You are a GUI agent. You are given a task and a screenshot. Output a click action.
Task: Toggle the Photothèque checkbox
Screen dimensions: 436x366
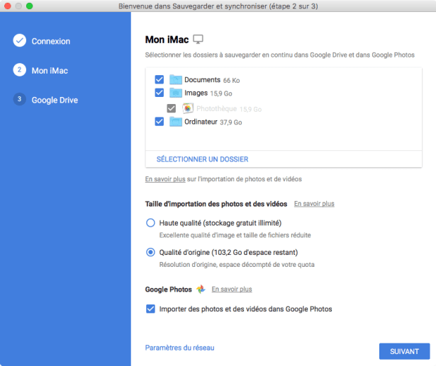coord(172,108)
